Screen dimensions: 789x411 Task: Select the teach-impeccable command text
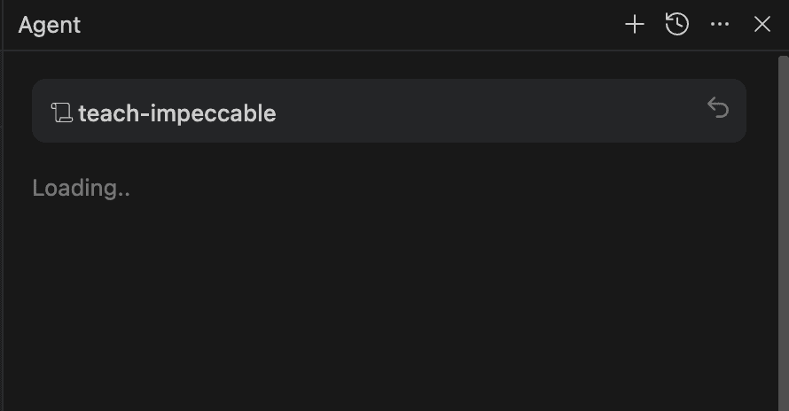pos(177,113)
